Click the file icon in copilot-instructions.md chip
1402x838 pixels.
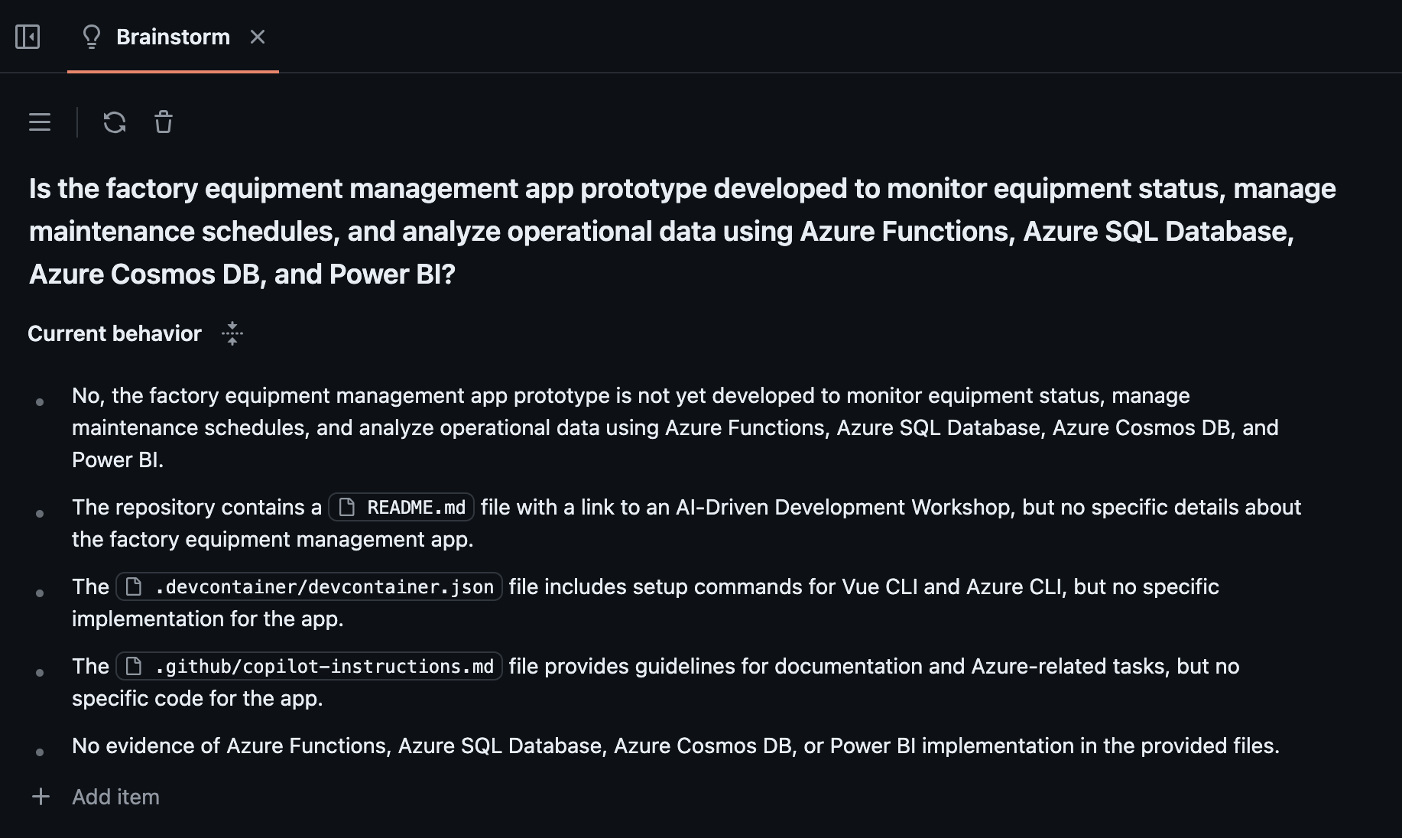click(x=134, y=666)
